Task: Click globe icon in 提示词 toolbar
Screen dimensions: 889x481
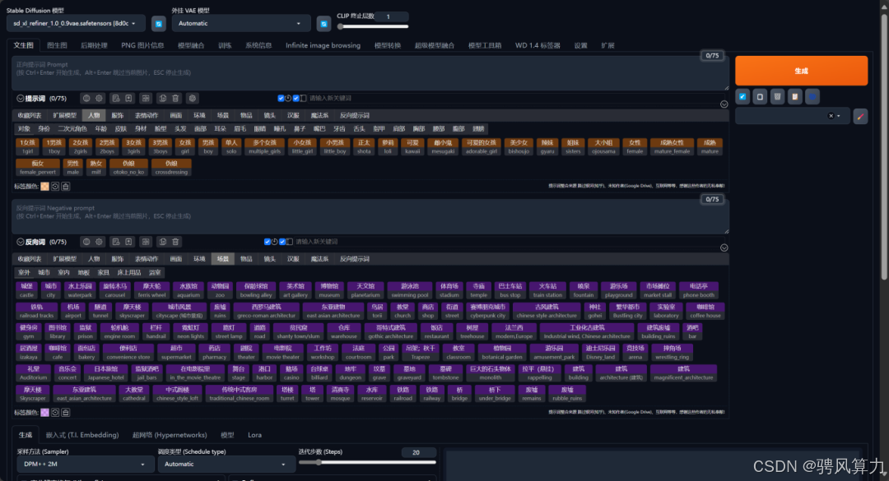Action: click(86, 99)
